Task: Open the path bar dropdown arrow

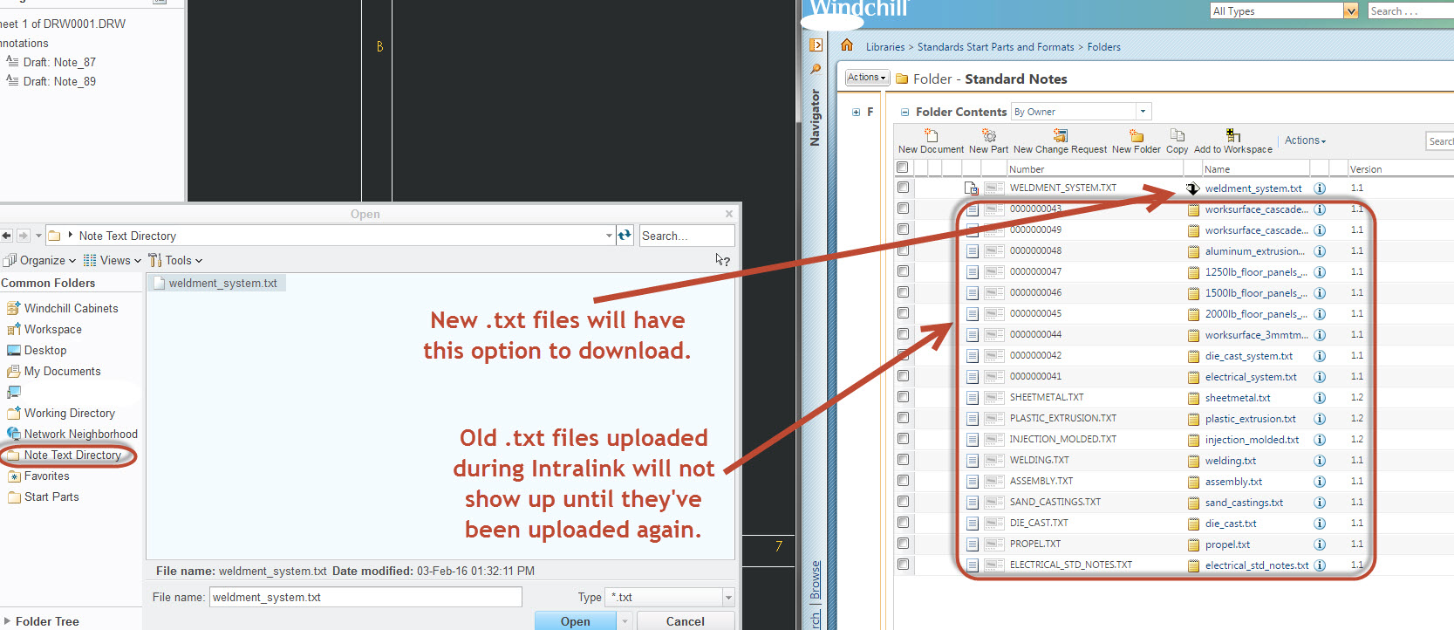Action: point(609,236)
